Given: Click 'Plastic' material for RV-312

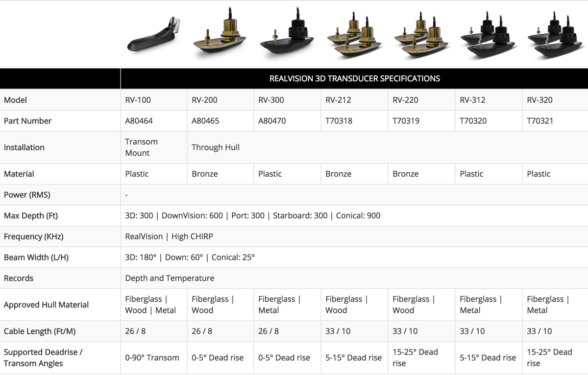Looking at the screenshot, I should 471,174.
